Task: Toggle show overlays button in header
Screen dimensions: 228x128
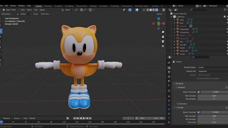Action: [137, 10]
